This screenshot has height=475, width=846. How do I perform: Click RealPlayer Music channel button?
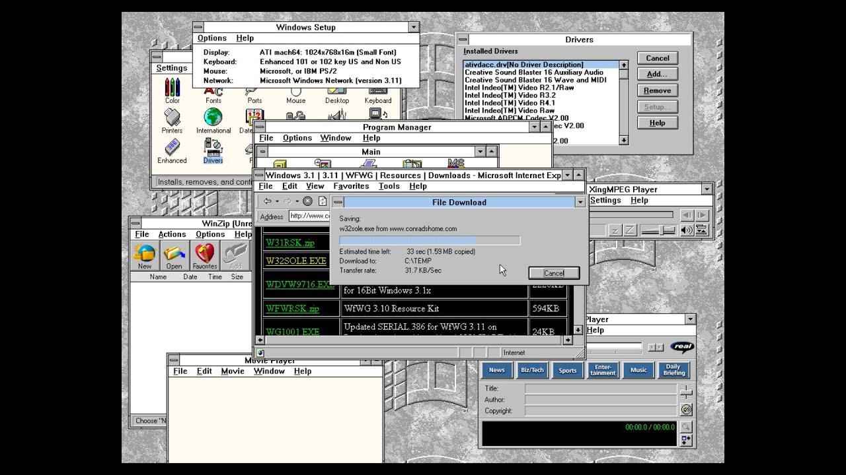point(638,370)
